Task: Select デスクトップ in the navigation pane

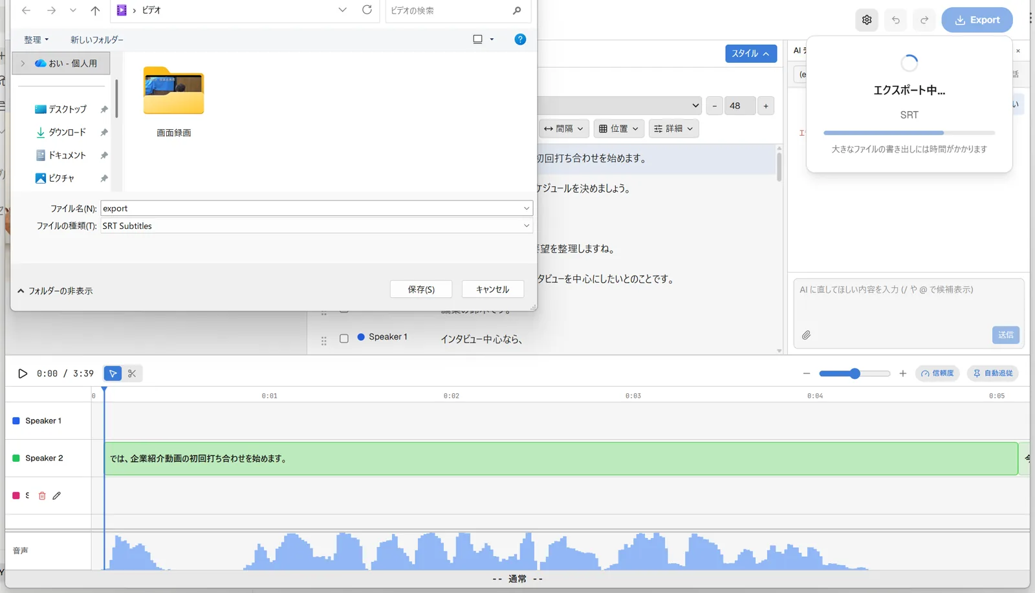Action: pos(61,109)
